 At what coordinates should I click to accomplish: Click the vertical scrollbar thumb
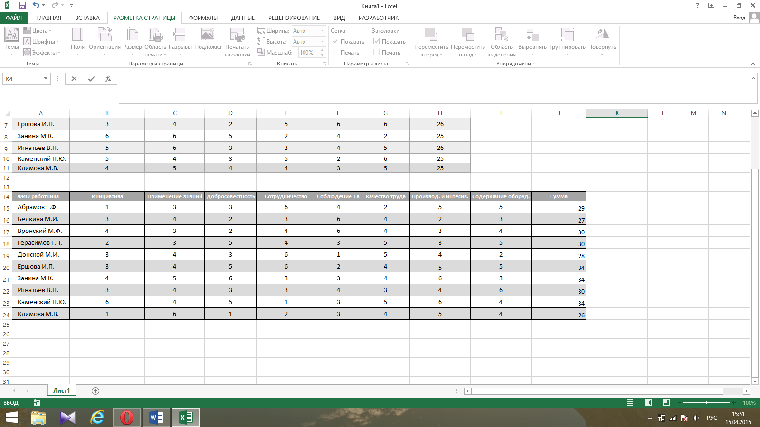[755, 273]
